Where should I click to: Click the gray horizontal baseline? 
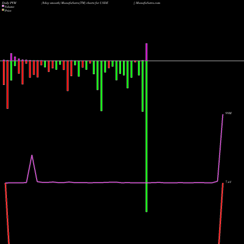coord(122,61)
